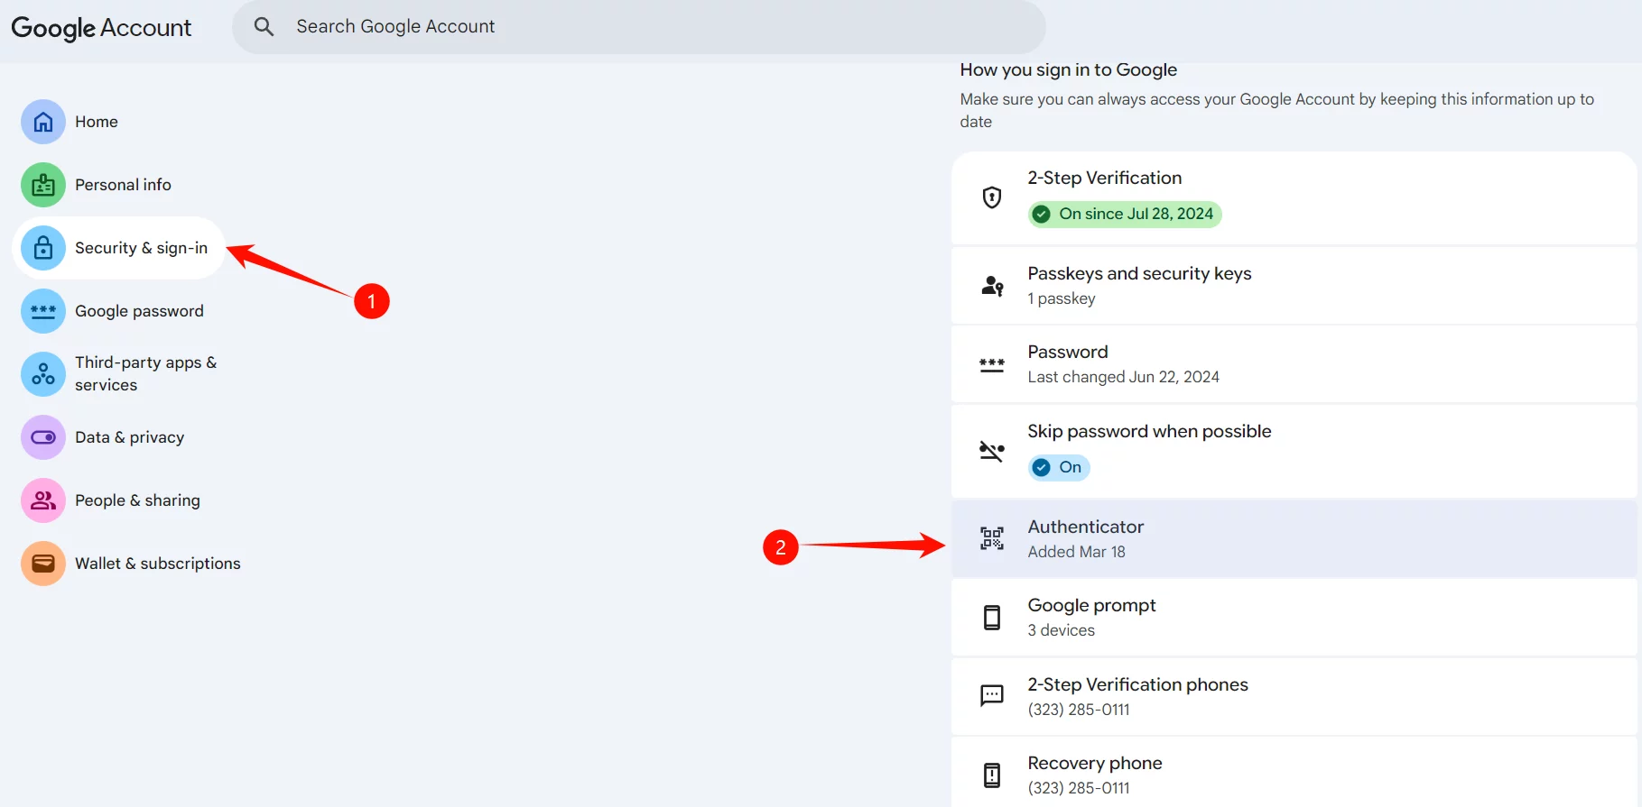
Task: Click the Authenticator QR code icon
Action: [992, 539]
